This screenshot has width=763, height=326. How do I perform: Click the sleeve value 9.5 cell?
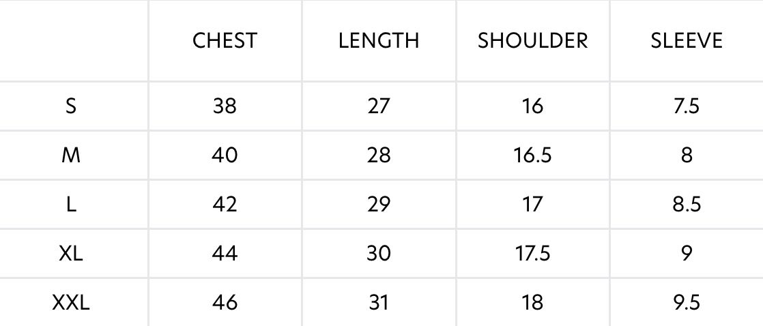686,302
